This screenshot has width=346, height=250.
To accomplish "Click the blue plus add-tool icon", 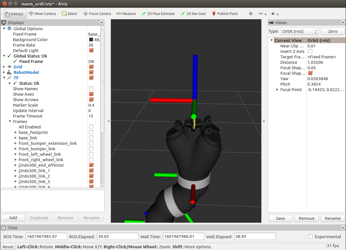I will point(251,14).
